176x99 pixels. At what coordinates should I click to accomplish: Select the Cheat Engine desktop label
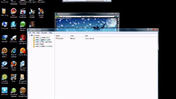pyautogui.click(x=32, y=2)
